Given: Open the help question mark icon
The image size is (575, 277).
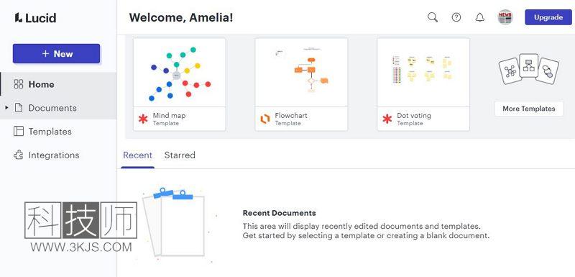Looking at the screenshot, I should click(x=456, y=17).
